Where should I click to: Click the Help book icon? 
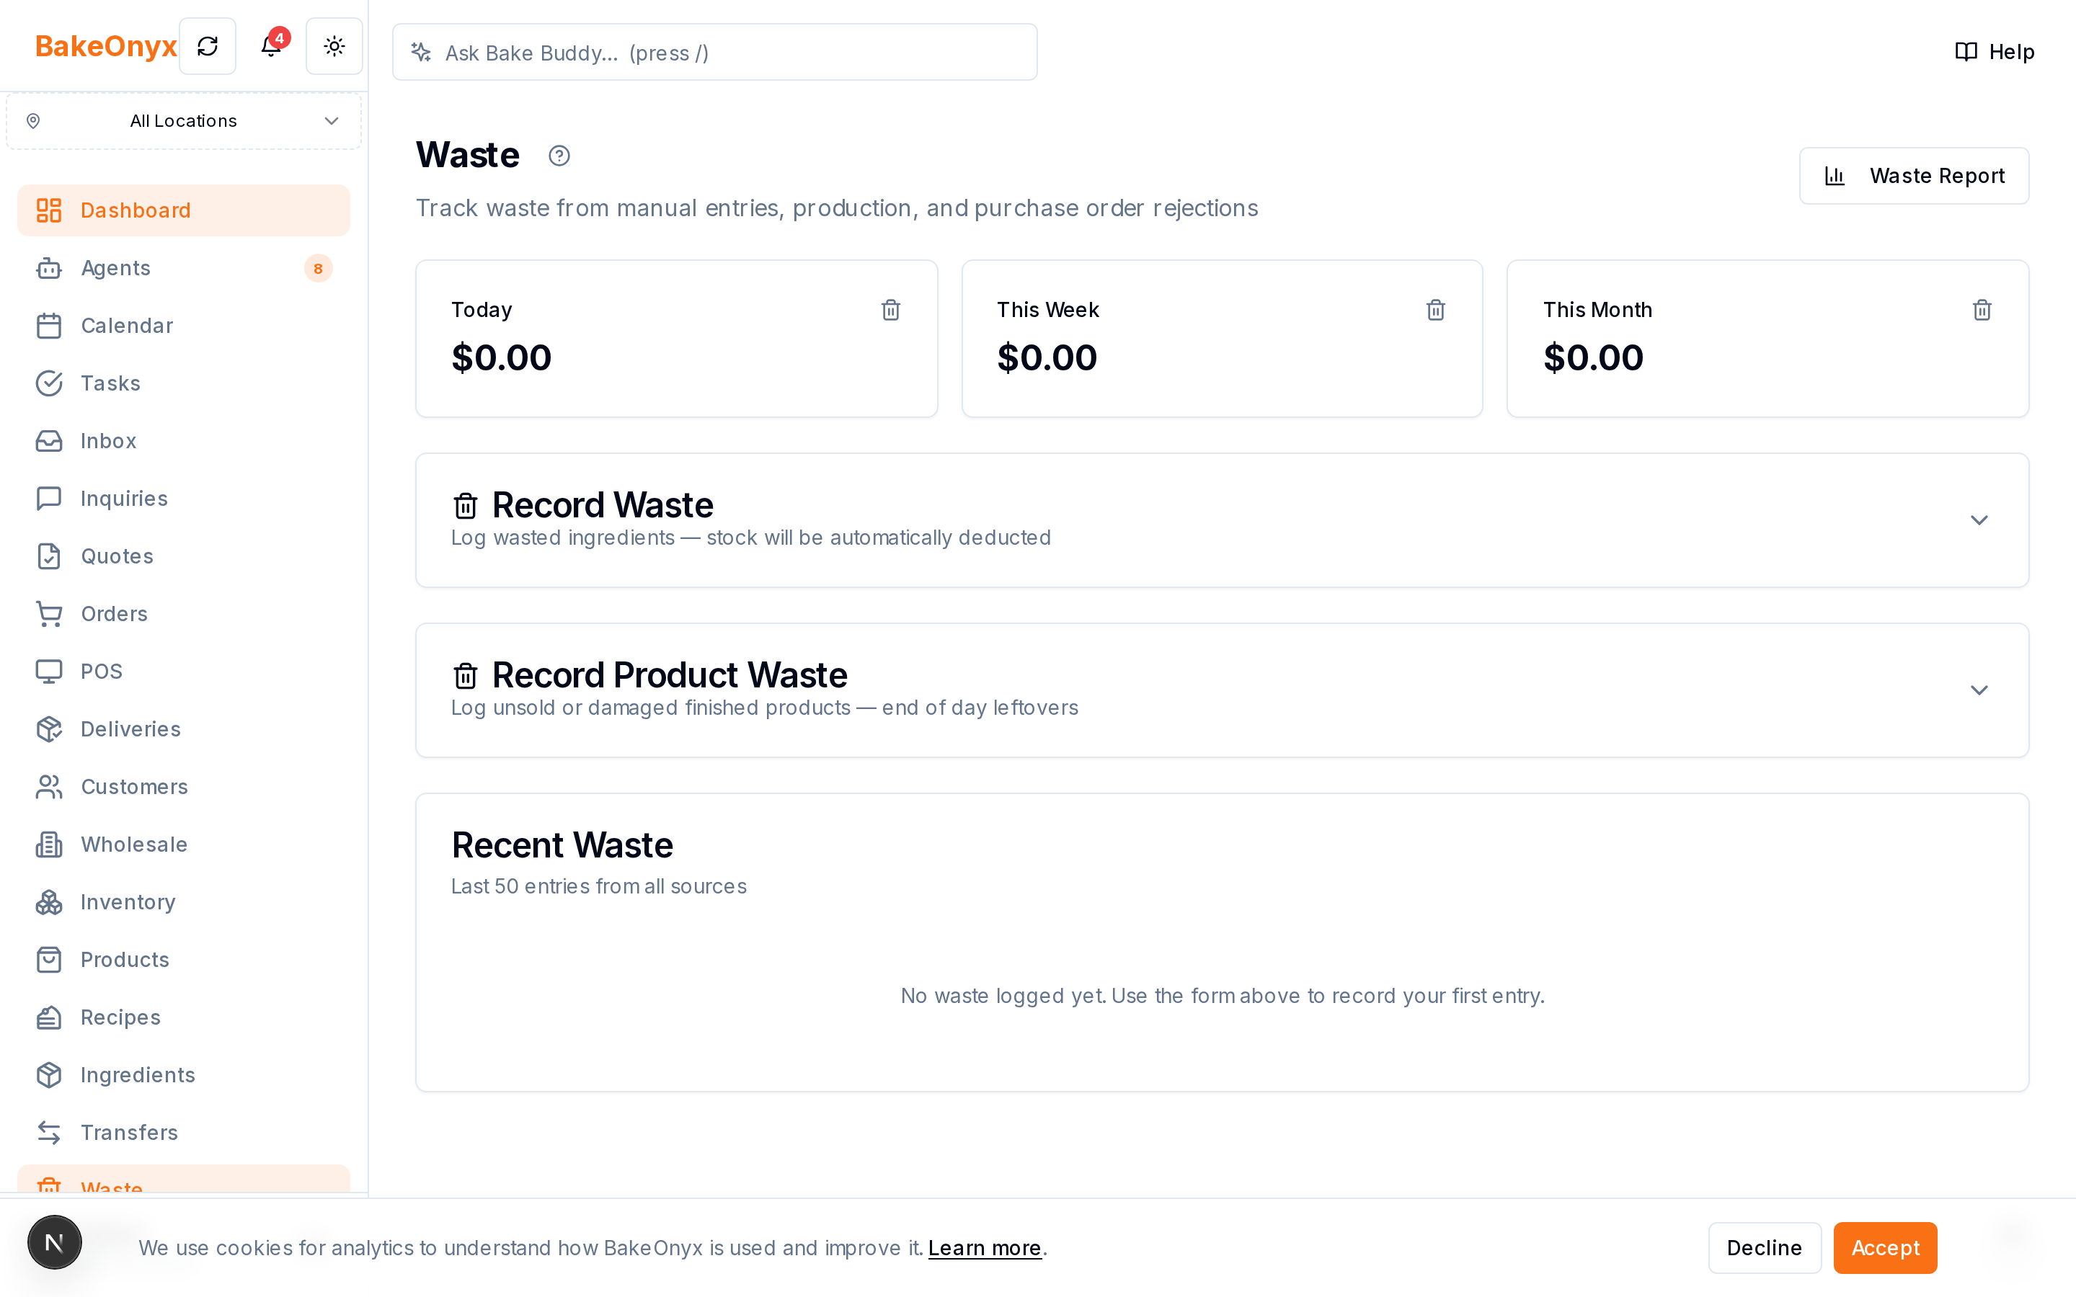tap(1966, 51)
